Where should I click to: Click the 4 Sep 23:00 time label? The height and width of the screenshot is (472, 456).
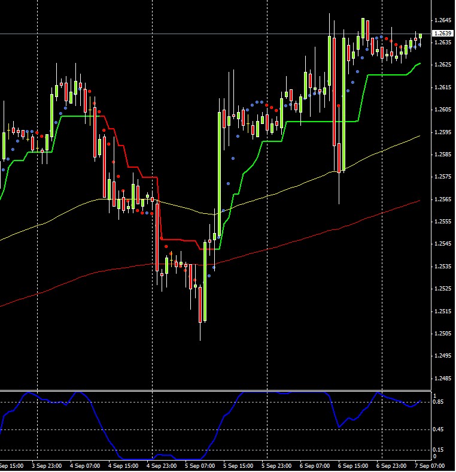click(x=162, y=466)
